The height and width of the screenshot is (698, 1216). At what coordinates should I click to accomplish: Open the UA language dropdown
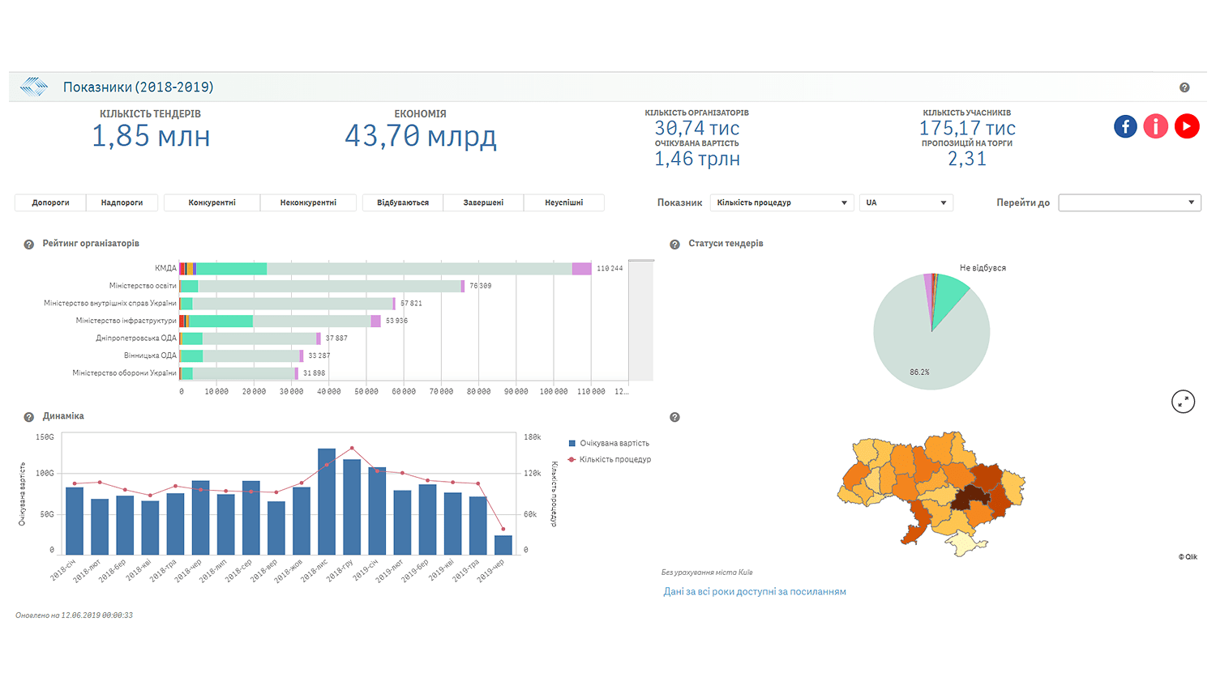906,202
